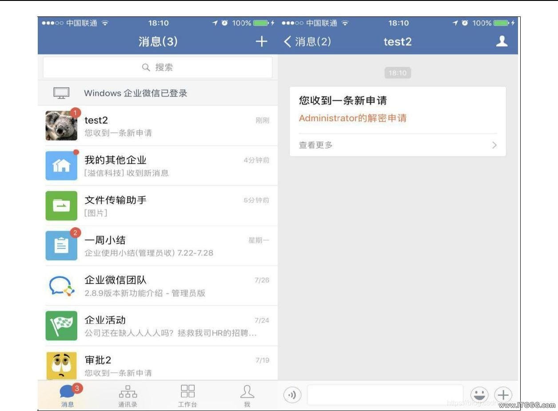Tap the plus icon in the 消息 header
Image resolution: width=558 pixels, height=411 pixels.
[x=262, y=41]
